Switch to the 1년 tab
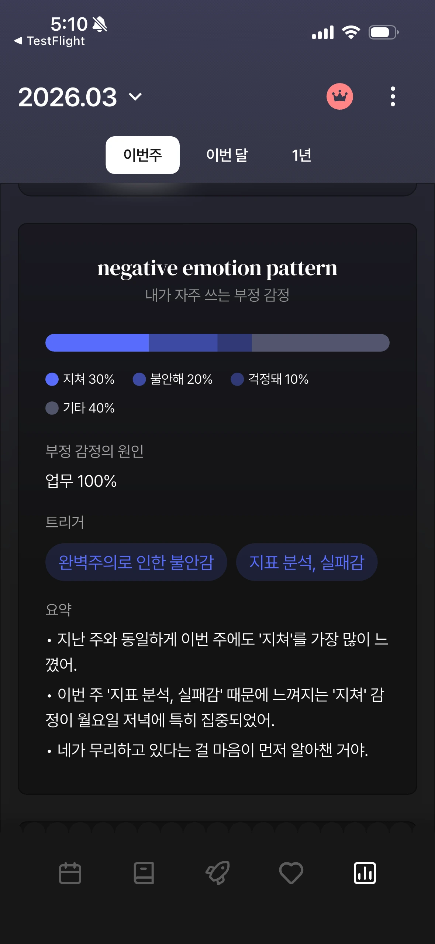This screenshot has height=944, width=435. click(x=301, y=155)
